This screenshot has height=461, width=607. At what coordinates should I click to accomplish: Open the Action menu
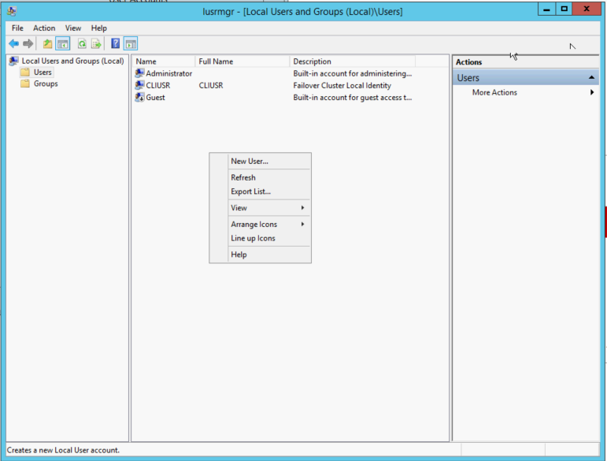[x=44, y=28]
